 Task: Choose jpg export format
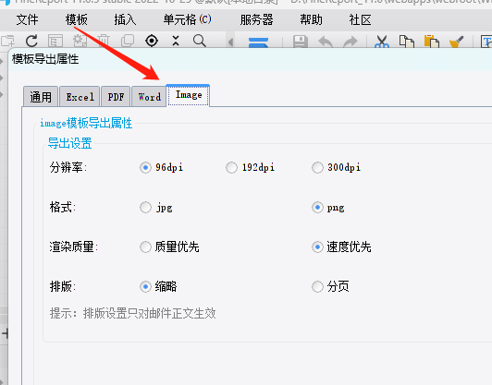click(x=156, y=208)
